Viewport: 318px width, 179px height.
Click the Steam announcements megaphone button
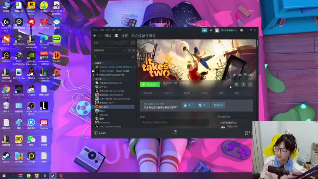204,30
